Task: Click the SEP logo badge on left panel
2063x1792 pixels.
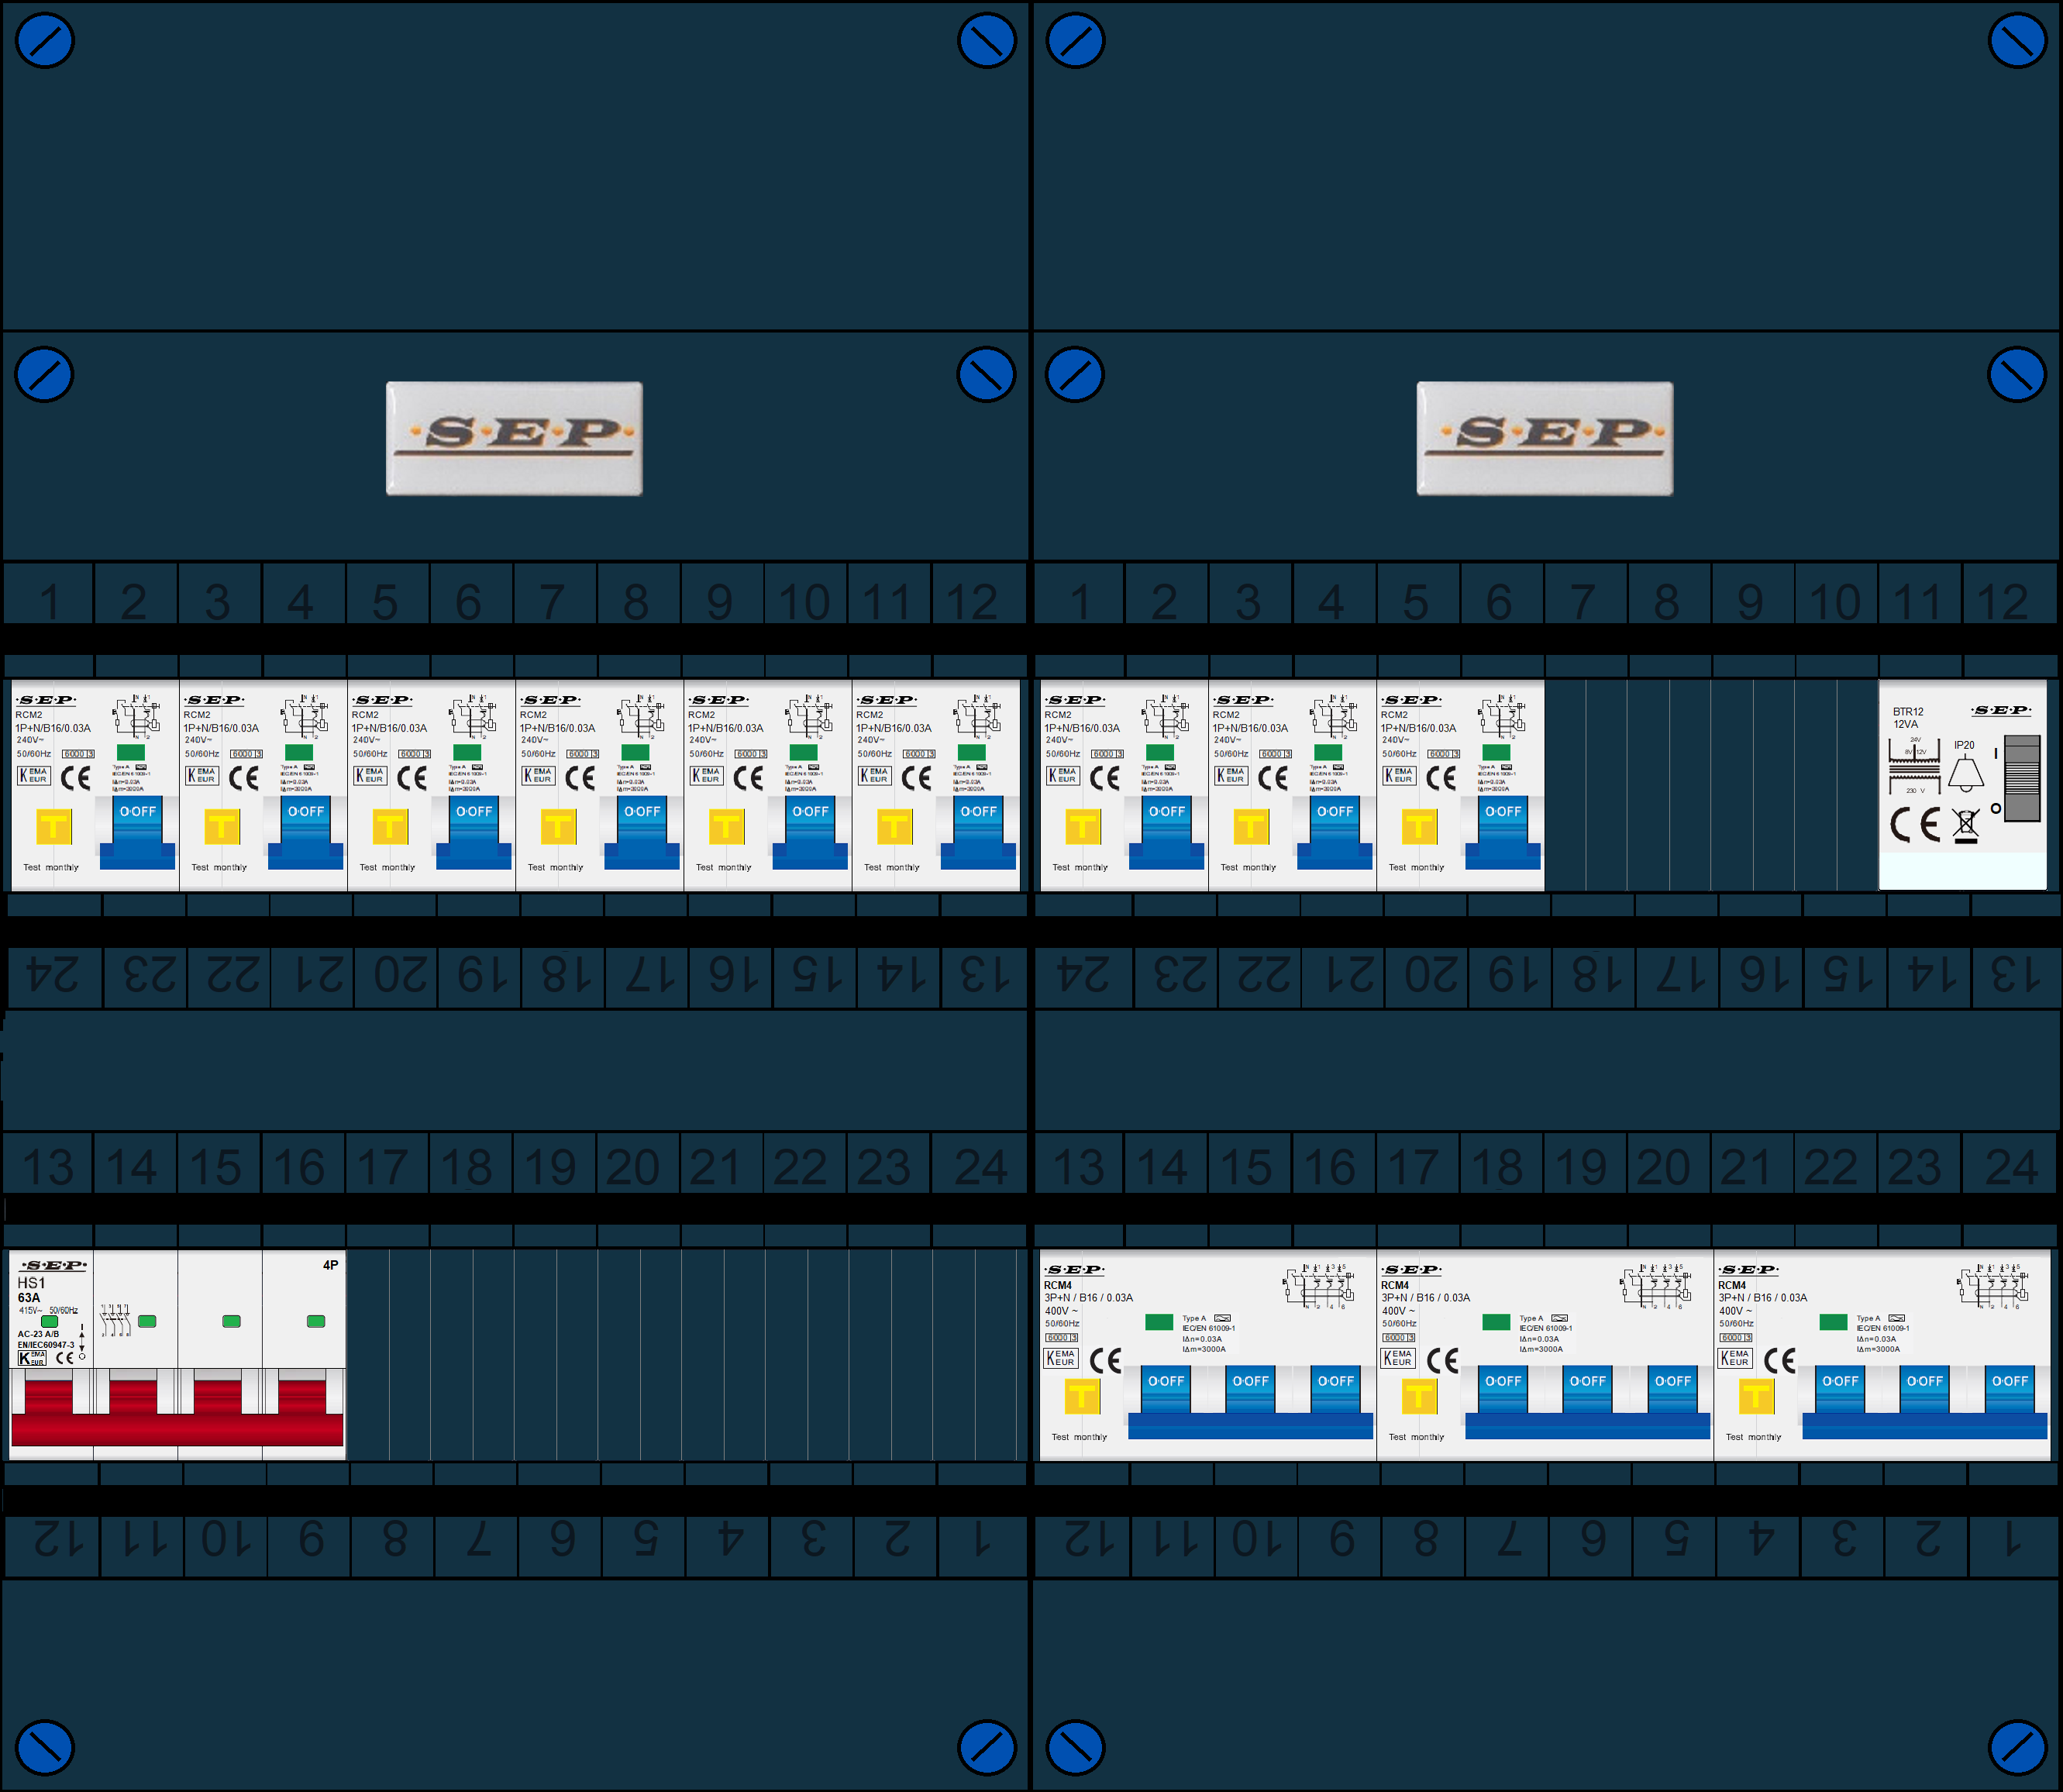Action: coord(514,438)
